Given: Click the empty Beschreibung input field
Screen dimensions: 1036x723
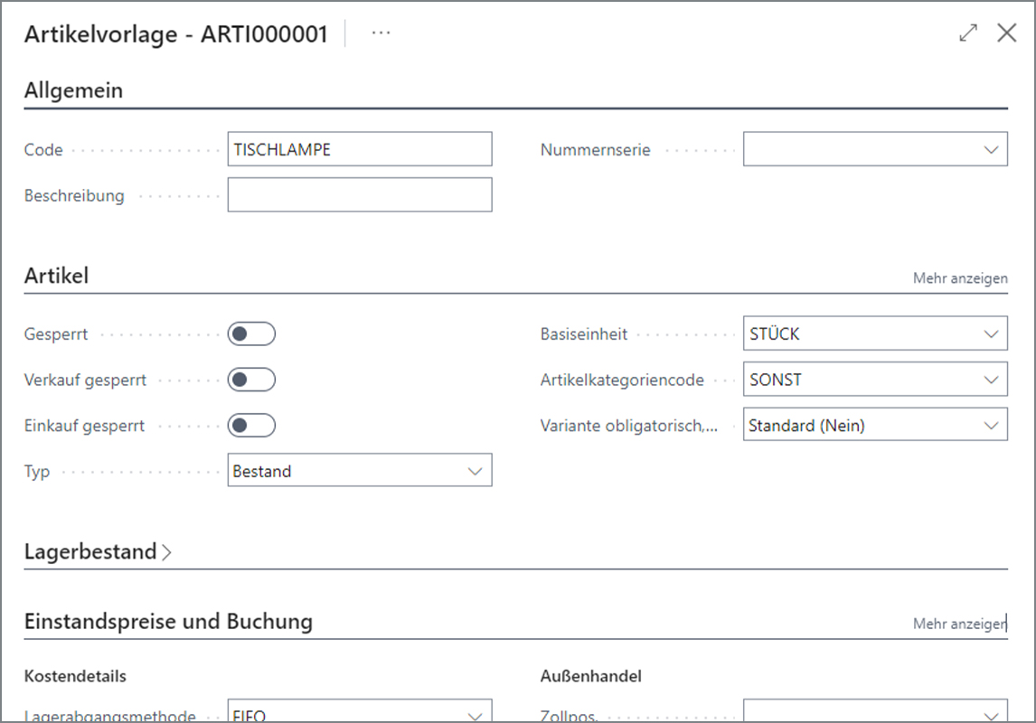Looking at the screenshot, I should coord(360,195).
